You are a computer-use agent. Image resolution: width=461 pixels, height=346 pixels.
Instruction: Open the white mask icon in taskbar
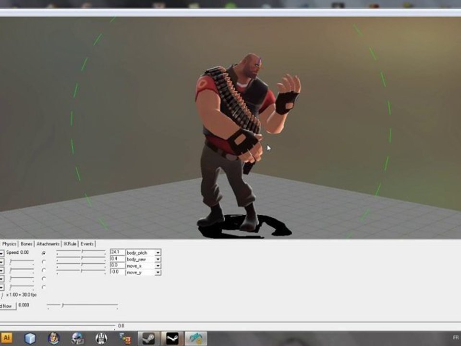(101, 339)
